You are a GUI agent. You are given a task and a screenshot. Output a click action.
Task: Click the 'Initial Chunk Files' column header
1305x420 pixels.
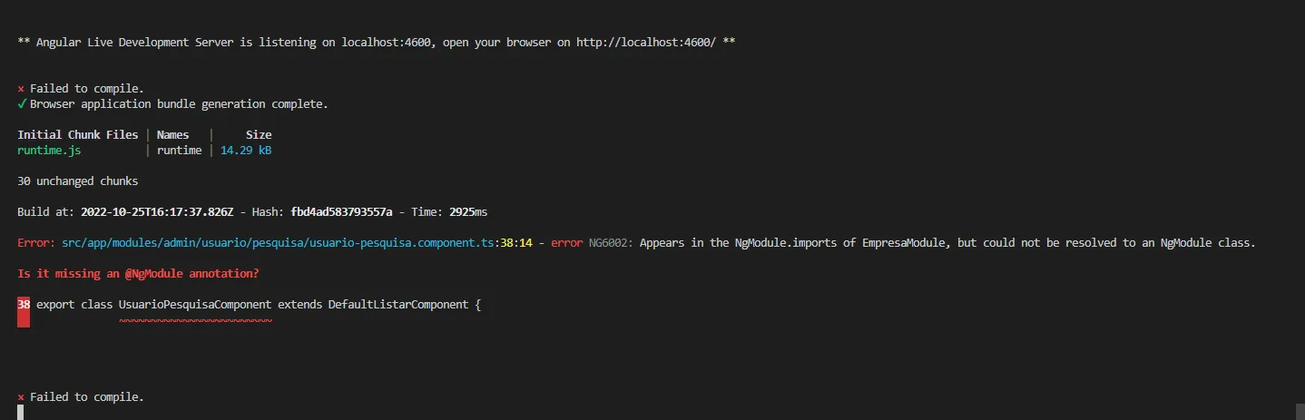tap(78, 135)
